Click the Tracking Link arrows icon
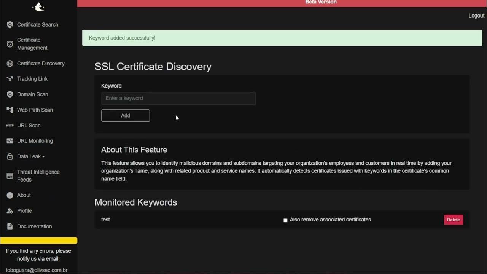Image resolution: width=487 pixels, height=274 pixels. [x=10, y=79]
